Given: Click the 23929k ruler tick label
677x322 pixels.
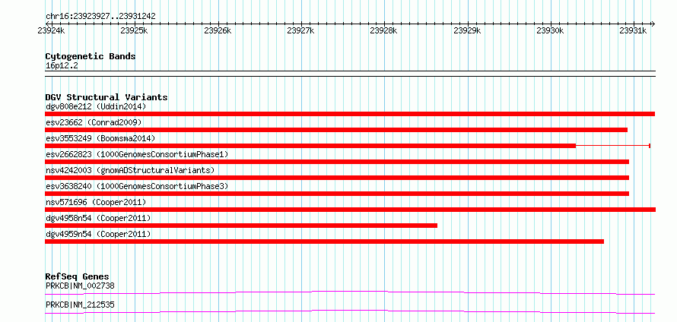Looking at the screenshot, I should (x=468, y=30).
